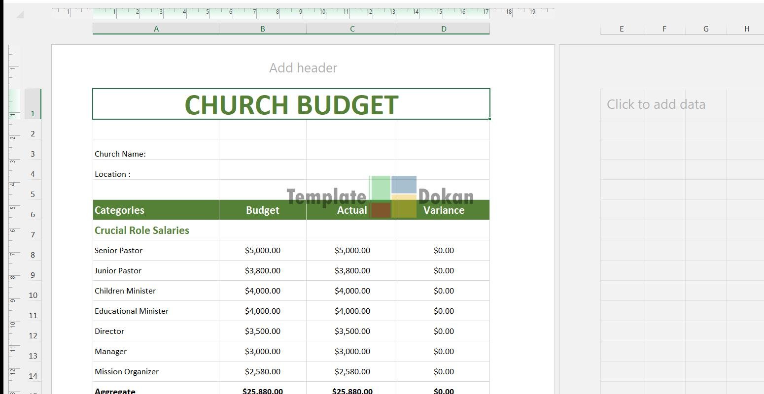764x394 pixels.
Task: Select Senior Pastor's budget cell
Action: point(262,251)
